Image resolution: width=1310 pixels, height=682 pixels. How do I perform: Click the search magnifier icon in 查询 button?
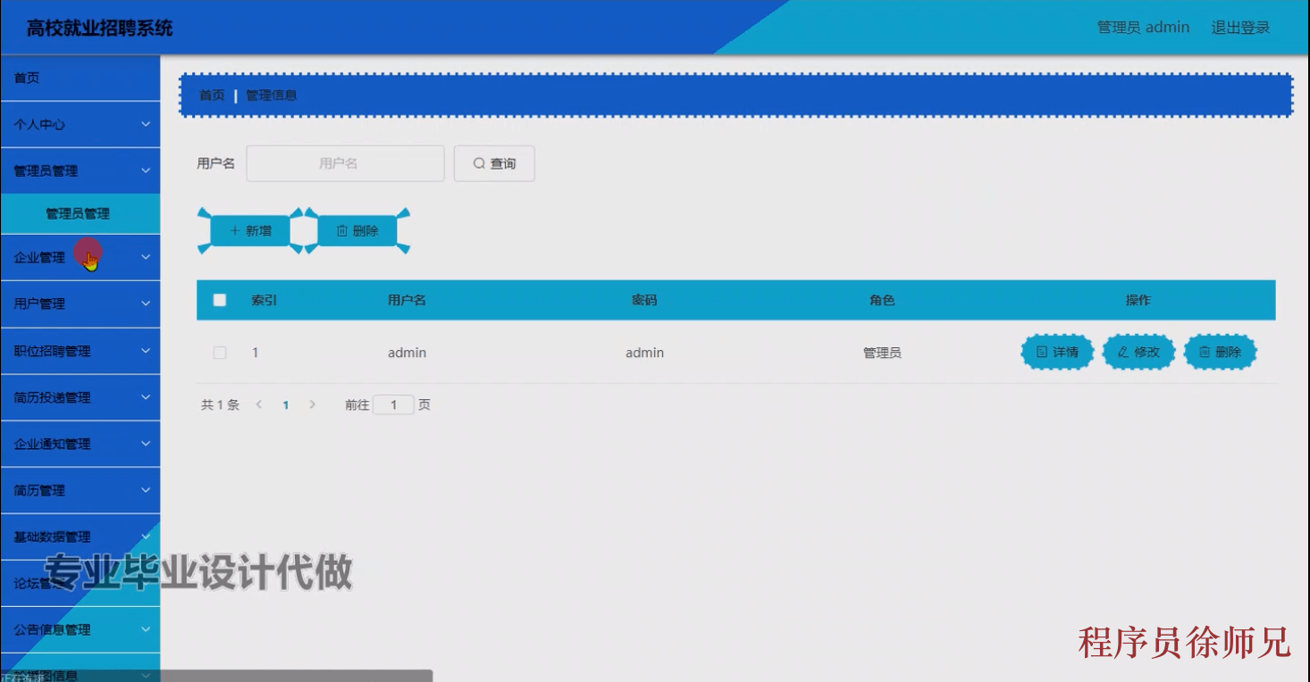pyautogui.click(x=479, y=162)
